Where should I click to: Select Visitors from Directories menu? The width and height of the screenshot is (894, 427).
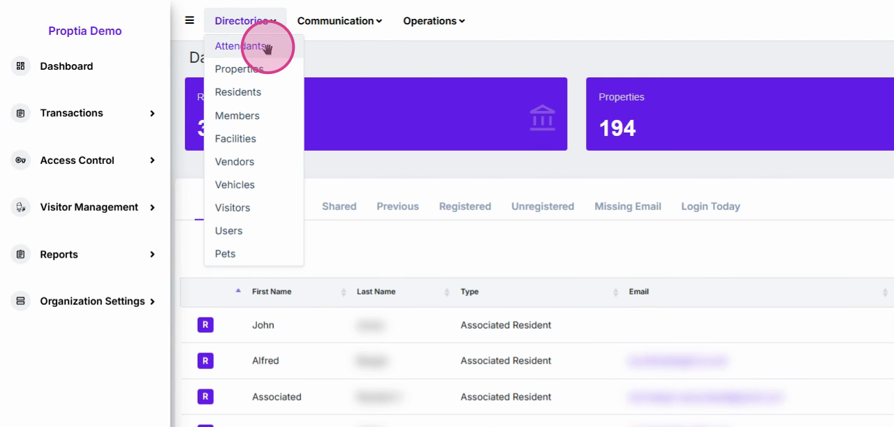click(x=254, y=208)
